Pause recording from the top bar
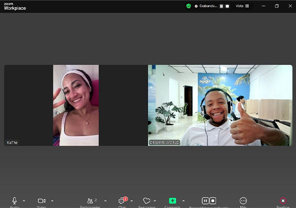Screen dimensions: 296x208 (x=222, y=6)
